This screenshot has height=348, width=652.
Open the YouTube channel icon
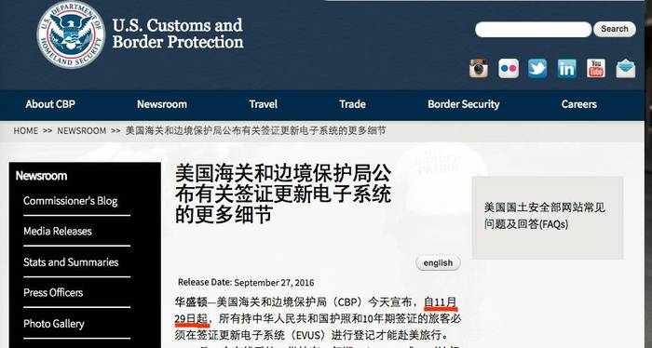tap(596, 69)
